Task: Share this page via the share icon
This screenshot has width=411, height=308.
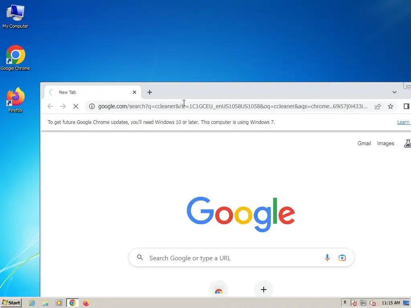Action: [x=378, y=106]
